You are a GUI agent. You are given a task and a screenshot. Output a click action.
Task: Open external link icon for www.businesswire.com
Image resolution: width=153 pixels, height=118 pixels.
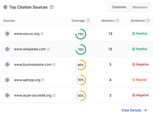[x=54, y=64]
